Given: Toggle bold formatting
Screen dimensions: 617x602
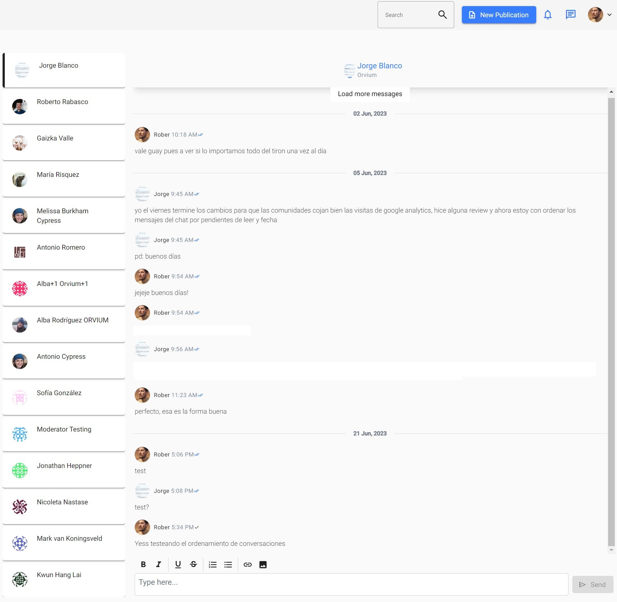Looking at the screenshot, I should [143, 564].
